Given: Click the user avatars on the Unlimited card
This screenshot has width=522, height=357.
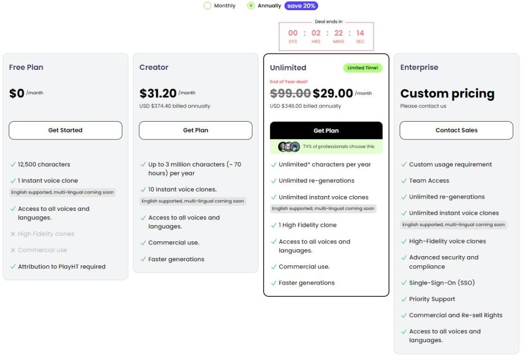Looking at the screenshot, I should coord(289,146).
